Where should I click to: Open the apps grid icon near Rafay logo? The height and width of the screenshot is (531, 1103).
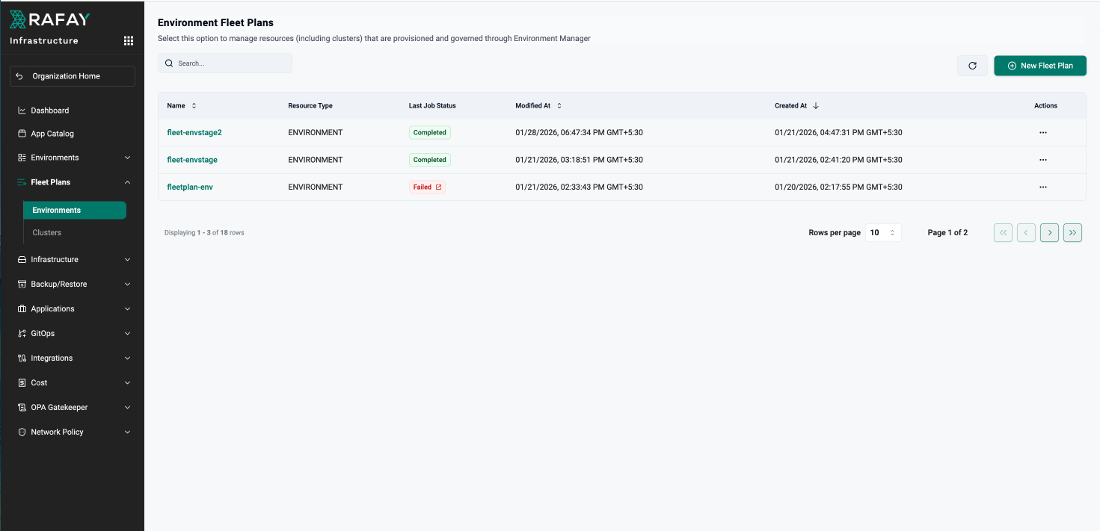pos(128,40)
